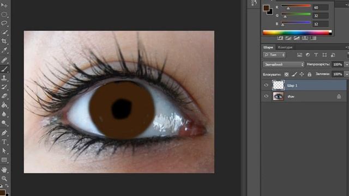This screenshot has width=349, height=196.
Task: Select the Zoom tool in toolbar
Action: tap(4, 179)
